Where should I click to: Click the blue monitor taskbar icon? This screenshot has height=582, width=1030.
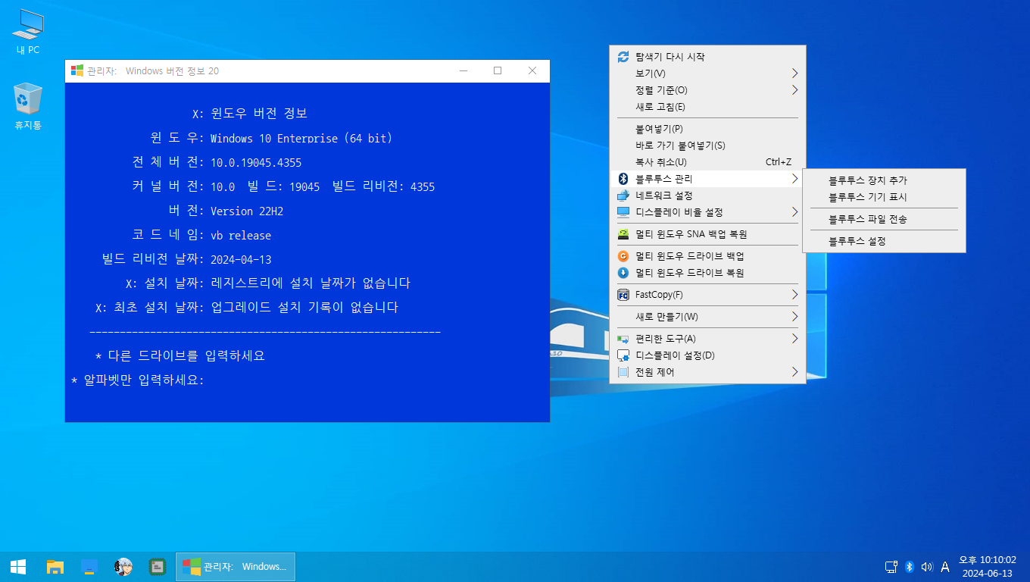tap(89, 567)
